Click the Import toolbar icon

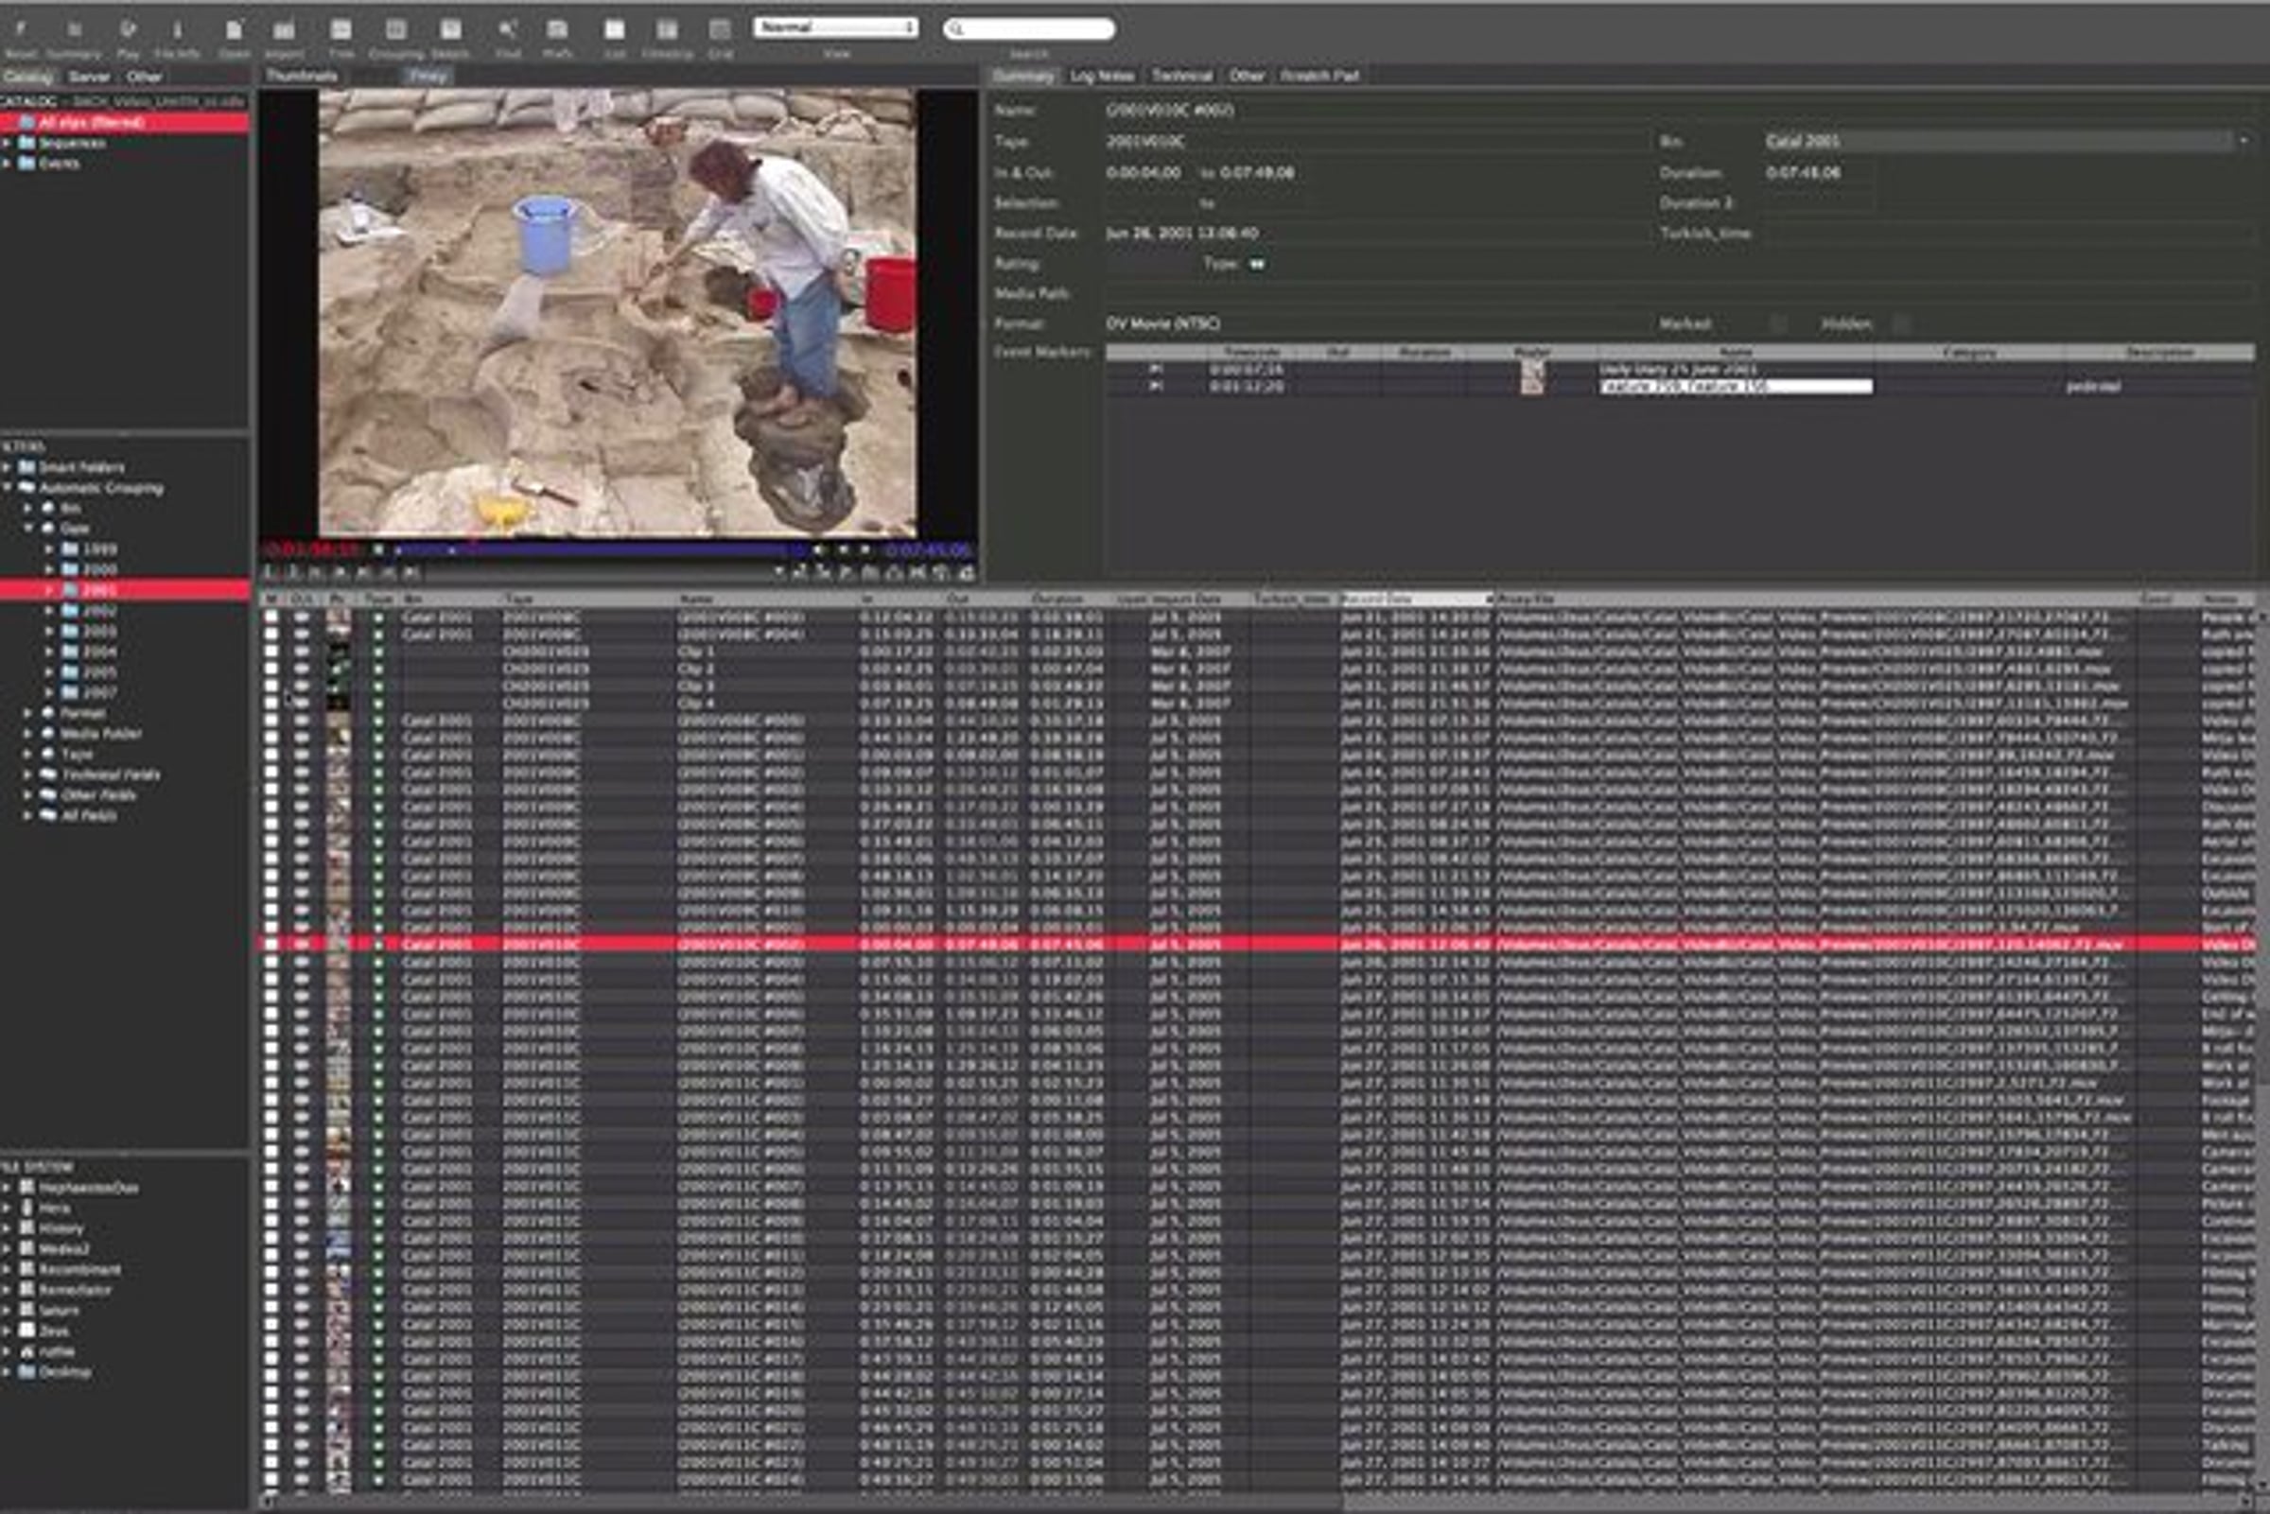(x=284, y=30)
